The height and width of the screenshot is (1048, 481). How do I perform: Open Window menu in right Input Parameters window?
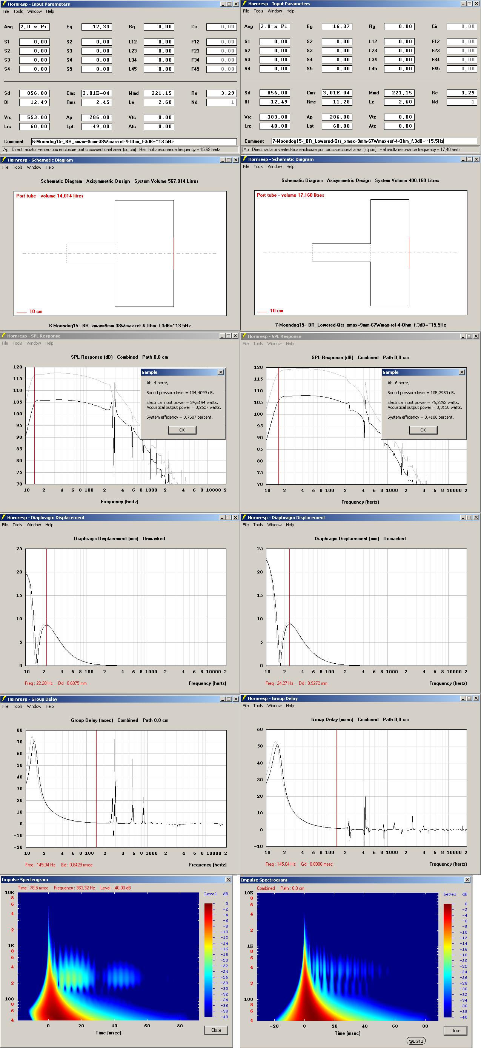click(x=275, y=11)
